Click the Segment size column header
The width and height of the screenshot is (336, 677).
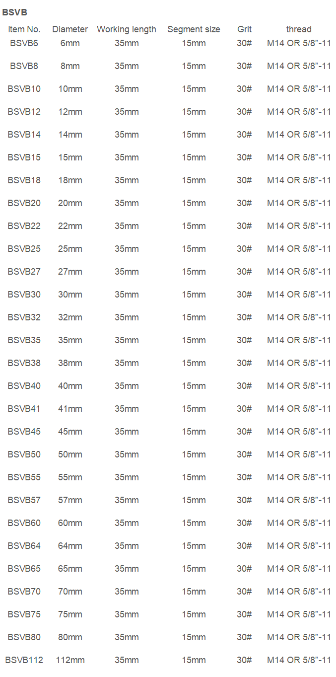pyautogui.click(x=194, y=29)
